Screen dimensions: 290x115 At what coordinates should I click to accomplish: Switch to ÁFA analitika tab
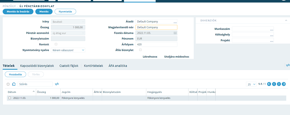point(118,66)
